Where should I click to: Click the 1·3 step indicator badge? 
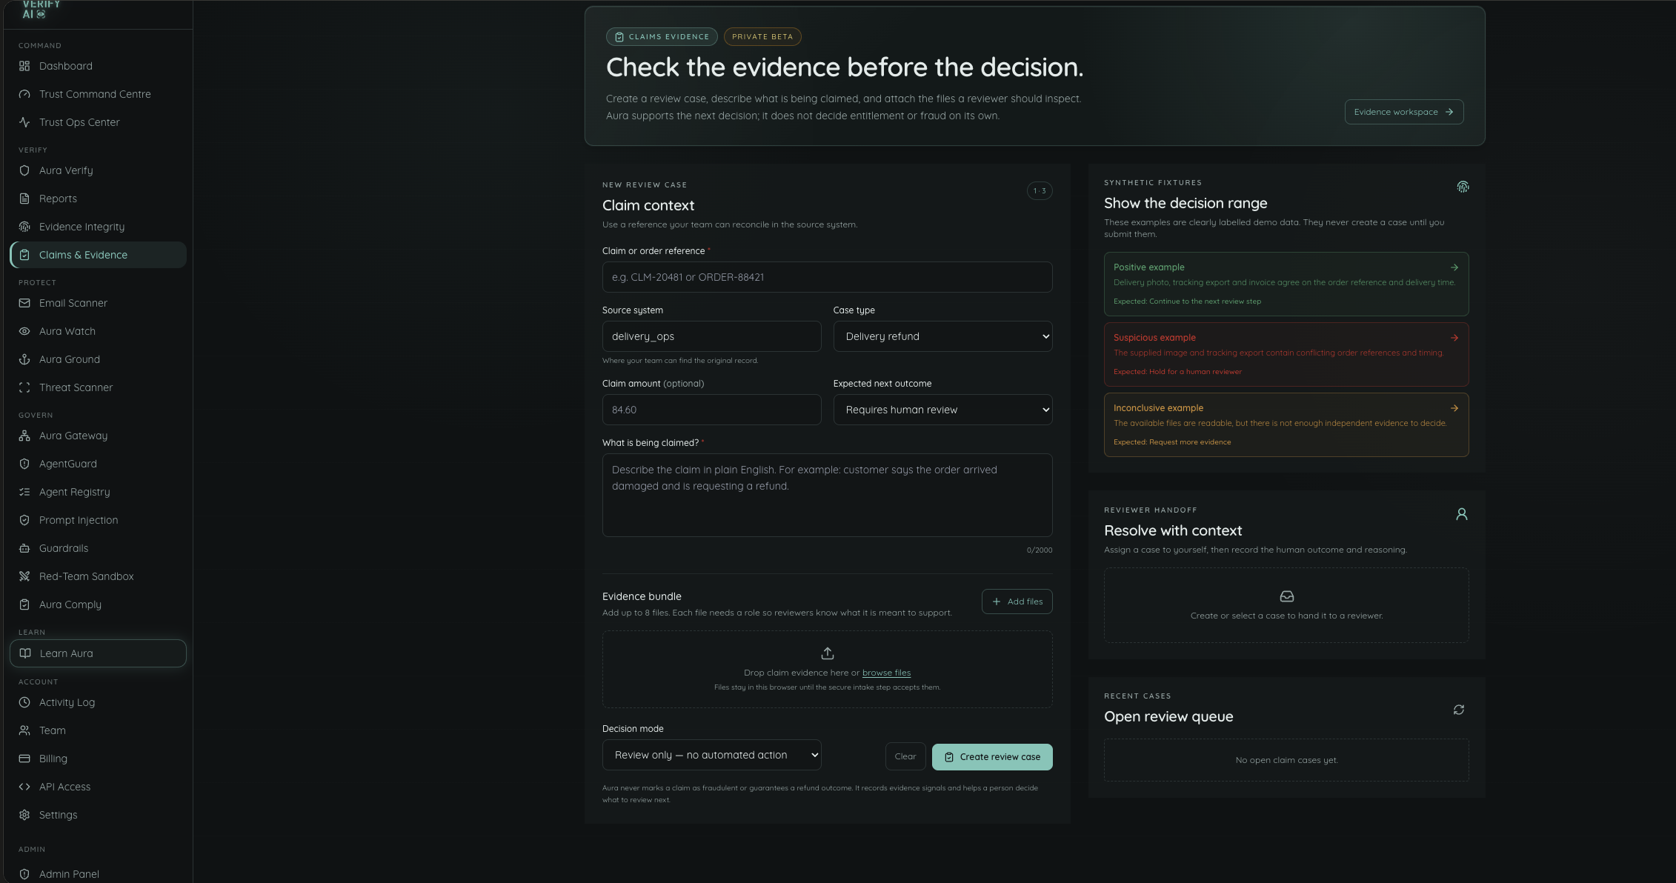1040,191
